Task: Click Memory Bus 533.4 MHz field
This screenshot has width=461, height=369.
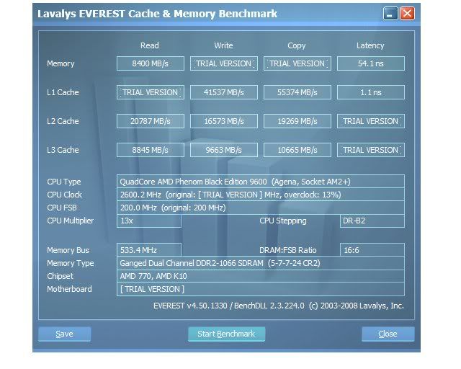Action: tap(149, 250)
